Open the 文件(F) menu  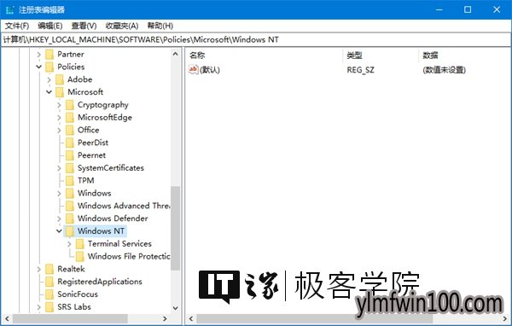click(17, 26)
